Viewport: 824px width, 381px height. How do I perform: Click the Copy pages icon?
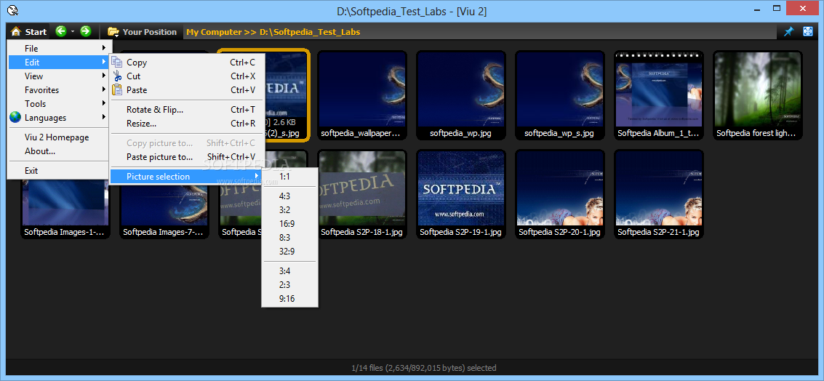pyautogui.click(x=116, y=62)
